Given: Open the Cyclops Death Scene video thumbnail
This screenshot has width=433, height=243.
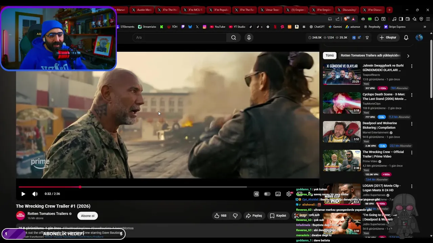Looking at the screenshot, I should coord(342,103).
